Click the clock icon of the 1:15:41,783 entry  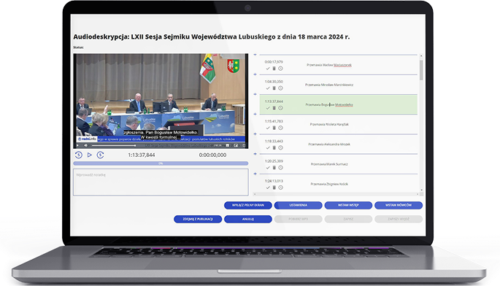280,128
